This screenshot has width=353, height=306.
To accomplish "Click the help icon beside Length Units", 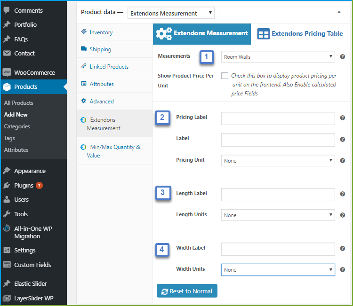I will tap(343, 215).
